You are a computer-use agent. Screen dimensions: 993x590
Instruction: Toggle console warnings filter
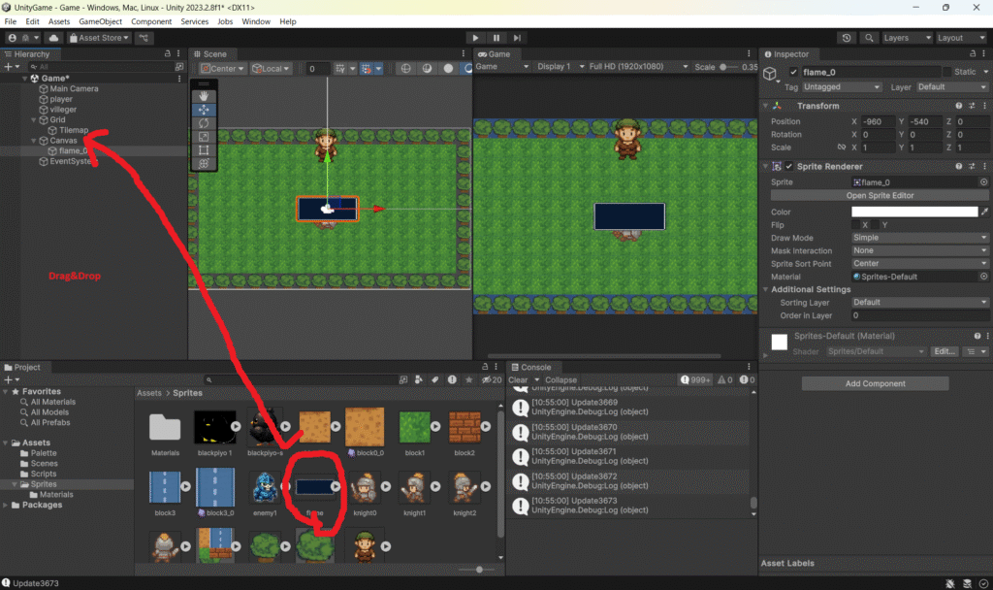(x=725, y=380)
